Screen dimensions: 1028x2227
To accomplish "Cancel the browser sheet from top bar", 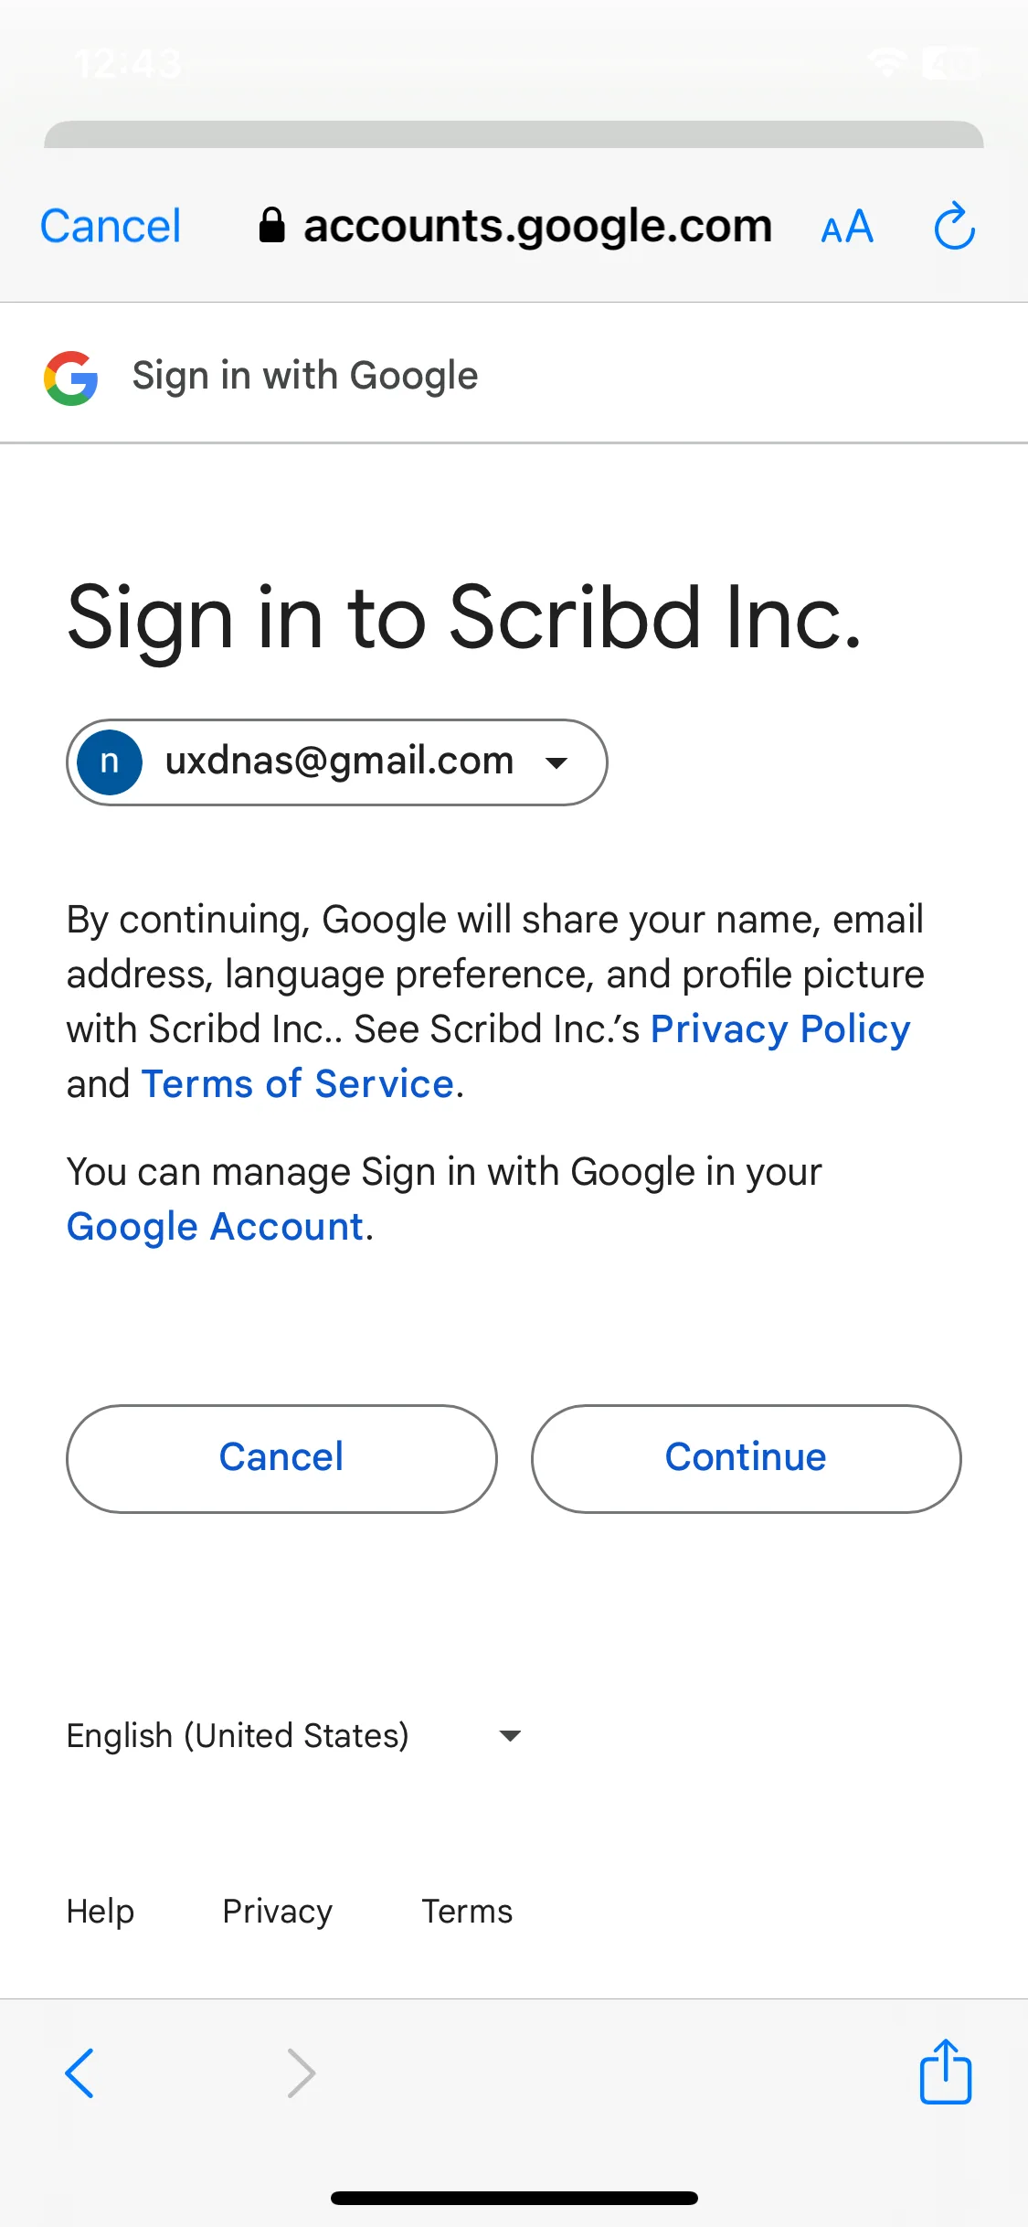I will click(111, 226).
